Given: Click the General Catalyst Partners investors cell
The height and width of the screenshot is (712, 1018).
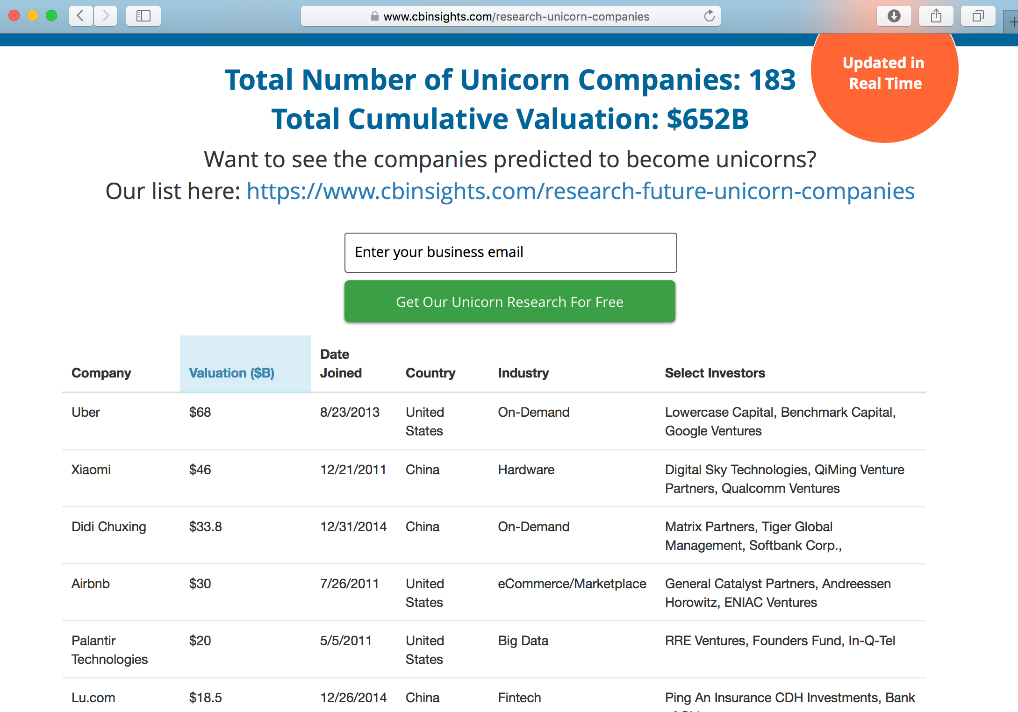Looking at the screenshot, I should tap(778, 593).
